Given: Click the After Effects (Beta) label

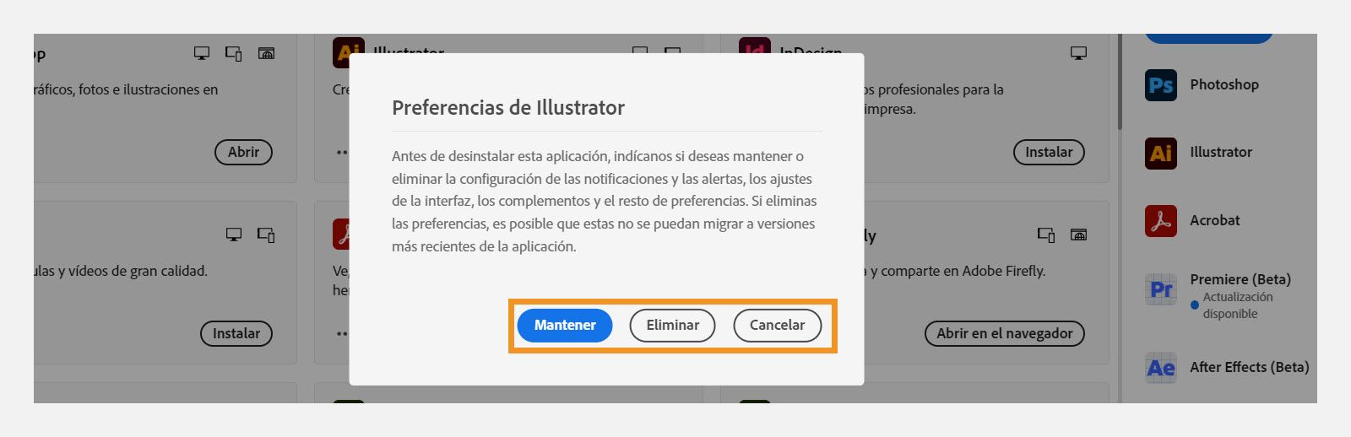Looking at the screenshot, I should (1250, 367).
